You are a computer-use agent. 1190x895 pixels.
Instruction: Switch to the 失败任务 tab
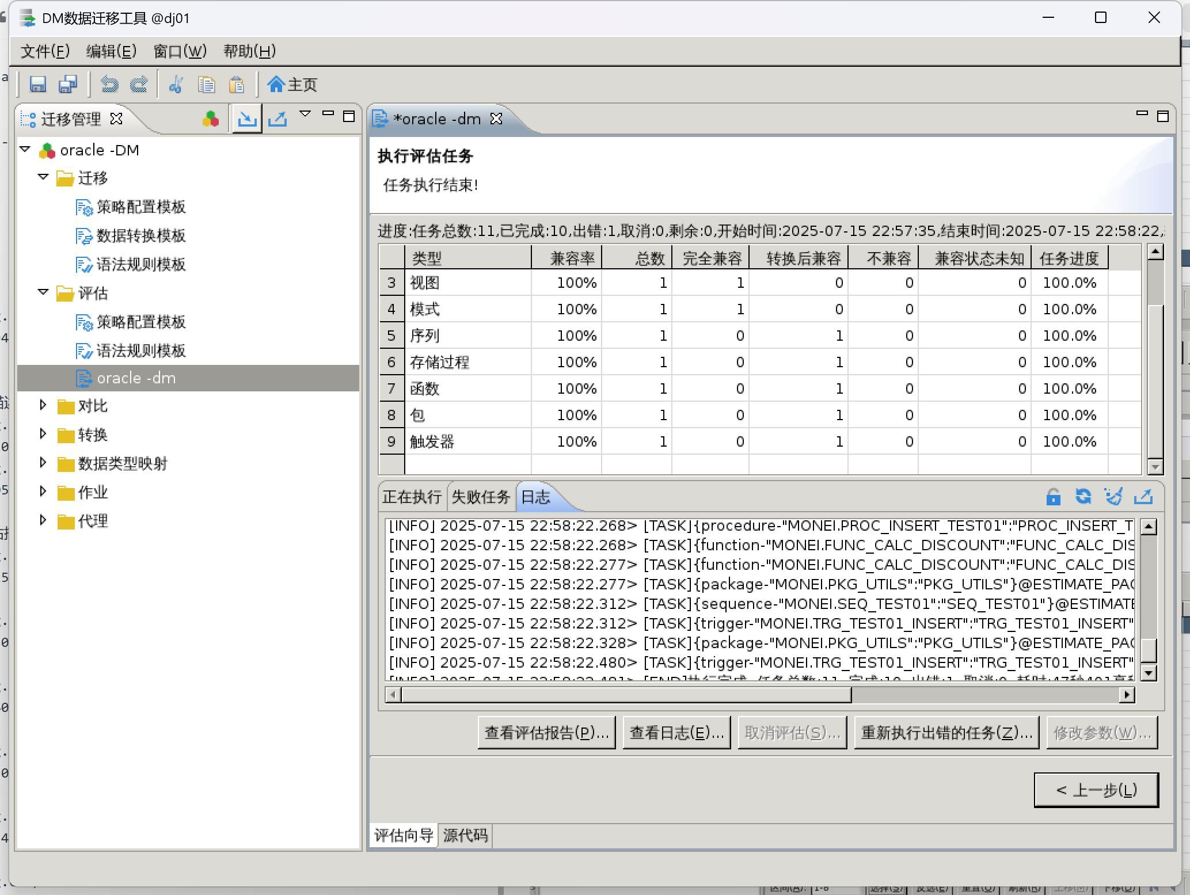click(x=480, y=497)
